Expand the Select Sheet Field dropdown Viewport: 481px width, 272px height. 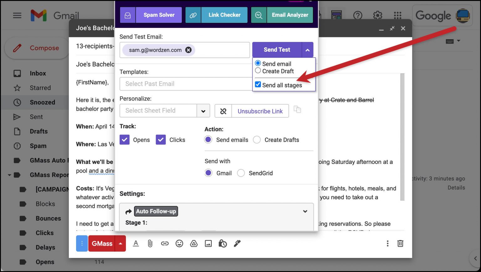(x=203, y=111)
